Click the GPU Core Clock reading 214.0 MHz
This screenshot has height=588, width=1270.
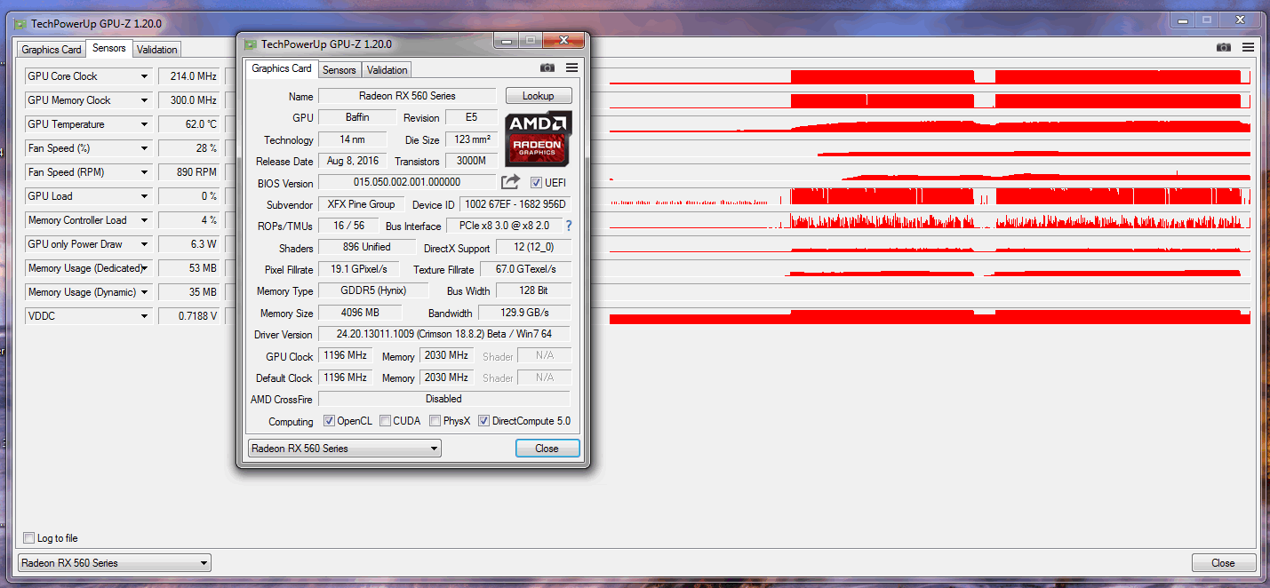(190, 76)
